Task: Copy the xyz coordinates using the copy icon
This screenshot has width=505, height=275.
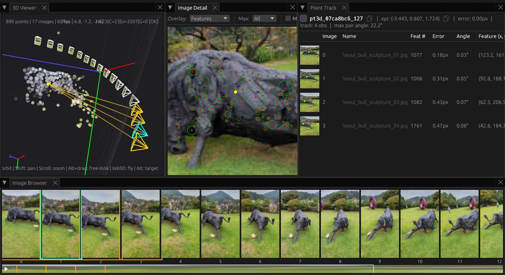Action: 446,18
